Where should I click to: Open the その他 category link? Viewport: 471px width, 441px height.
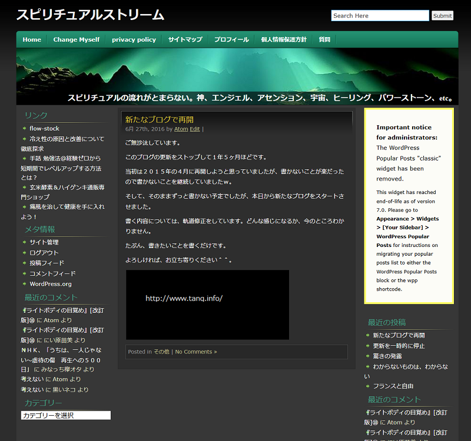pos(161,352)
